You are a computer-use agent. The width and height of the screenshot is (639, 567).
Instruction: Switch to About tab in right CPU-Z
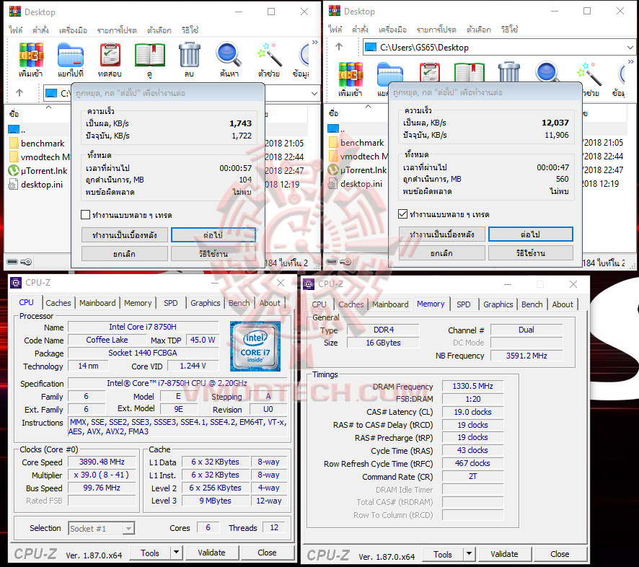click(563, 304)
